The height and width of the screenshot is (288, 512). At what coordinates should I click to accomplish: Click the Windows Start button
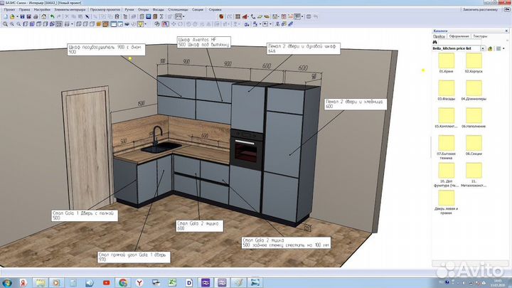point(7,282)
